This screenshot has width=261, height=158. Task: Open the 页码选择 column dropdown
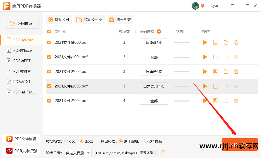[x=159, y=31]
